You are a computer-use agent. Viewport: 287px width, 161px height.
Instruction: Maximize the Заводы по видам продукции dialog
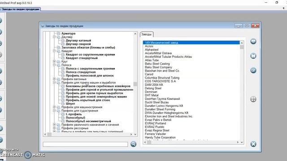click(247, 26)
